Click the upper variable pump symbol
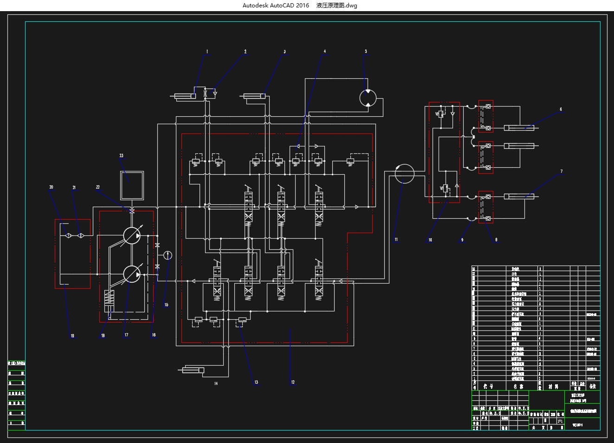This screenshot has height=443, width=614. click(x=132, y=236)
